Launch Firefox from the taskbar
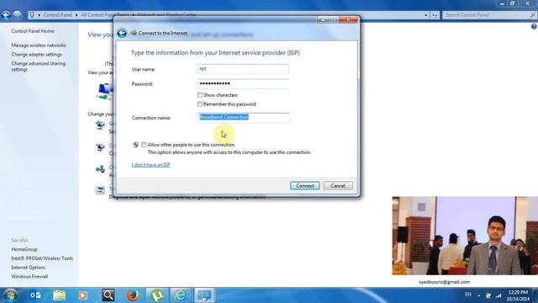This screenshot has width=538, height=303. (x=133, y=295)
